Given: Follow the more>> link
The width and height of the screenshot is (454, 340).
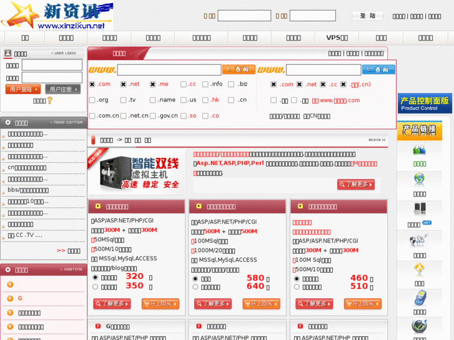Looking at the screenshot, I should click(x=377, y=140).
